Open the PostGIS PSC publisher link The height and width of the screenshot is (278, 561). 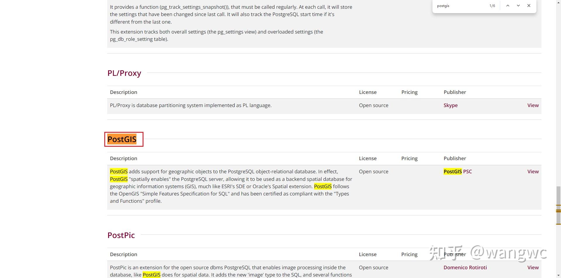point(458,172)
